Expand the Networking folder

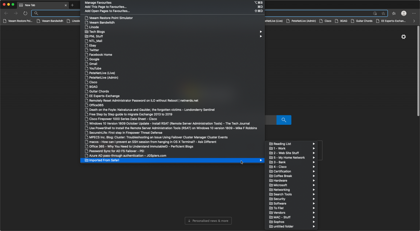(x=291, y=190)
